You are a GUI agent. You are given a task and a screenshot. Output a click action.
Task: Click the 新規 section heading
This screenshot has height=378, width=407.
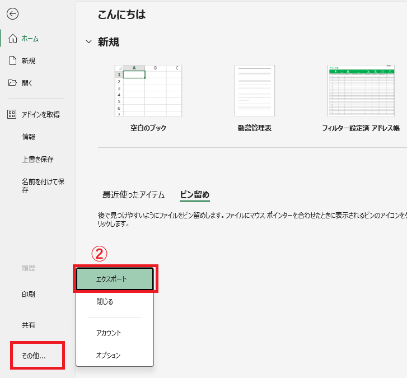pyautogui.click(x=109, y=42)
